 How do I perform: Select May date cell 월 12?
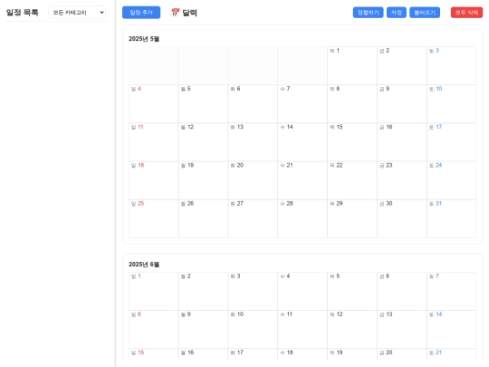click(x=203, y=142)
